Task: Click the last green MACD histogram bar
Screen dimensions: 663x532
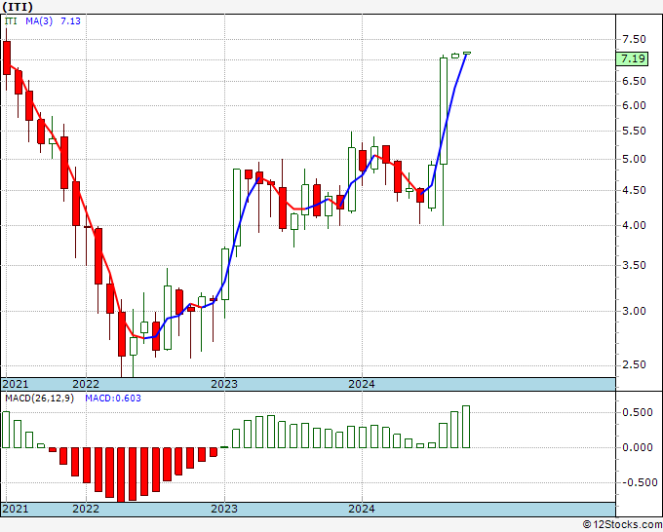Action: pyautogui.click(x=466, y=427)
